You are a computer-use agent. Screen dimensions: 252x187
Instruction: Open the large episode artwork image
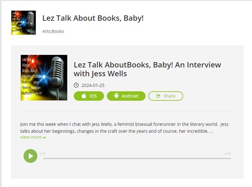(44, 78)
